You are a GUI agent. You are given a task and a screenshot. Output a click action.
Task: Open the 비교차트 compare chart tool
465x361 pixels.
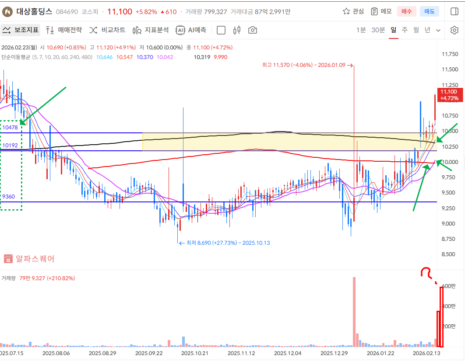pos(107,30)
